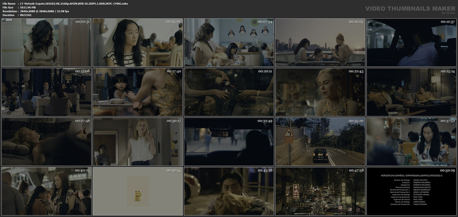The width and height of the screenshot is (458, 217).
Task: Select the living room frame 00:25:14
Action: [x=411, y=92]
